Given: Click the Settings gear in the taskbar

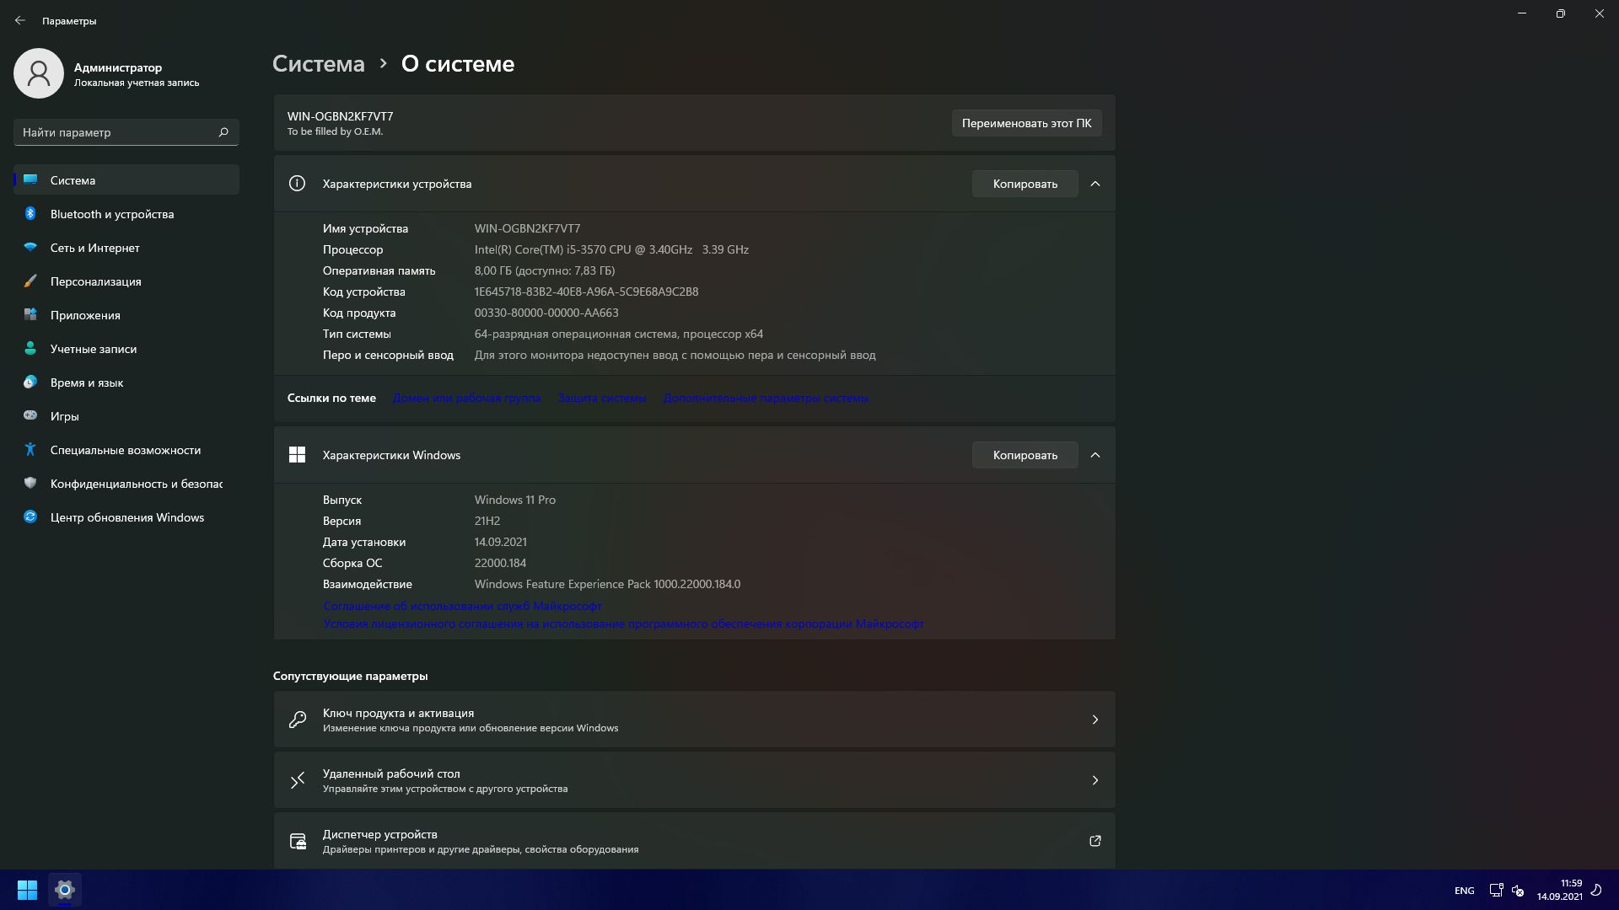Looking at the screenshot, I should tap(65, 890).
